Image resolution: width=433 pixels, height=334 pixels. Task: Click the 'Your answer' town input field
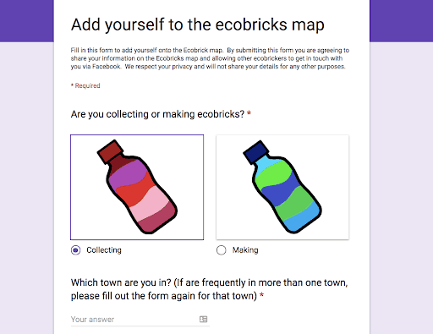click(140, 320)
